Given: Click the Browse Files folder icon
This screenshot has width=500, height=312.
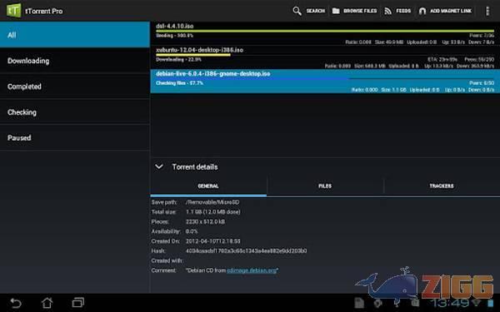Looking at the screenshot, I should pyautogui.click(x=336, y=11).
